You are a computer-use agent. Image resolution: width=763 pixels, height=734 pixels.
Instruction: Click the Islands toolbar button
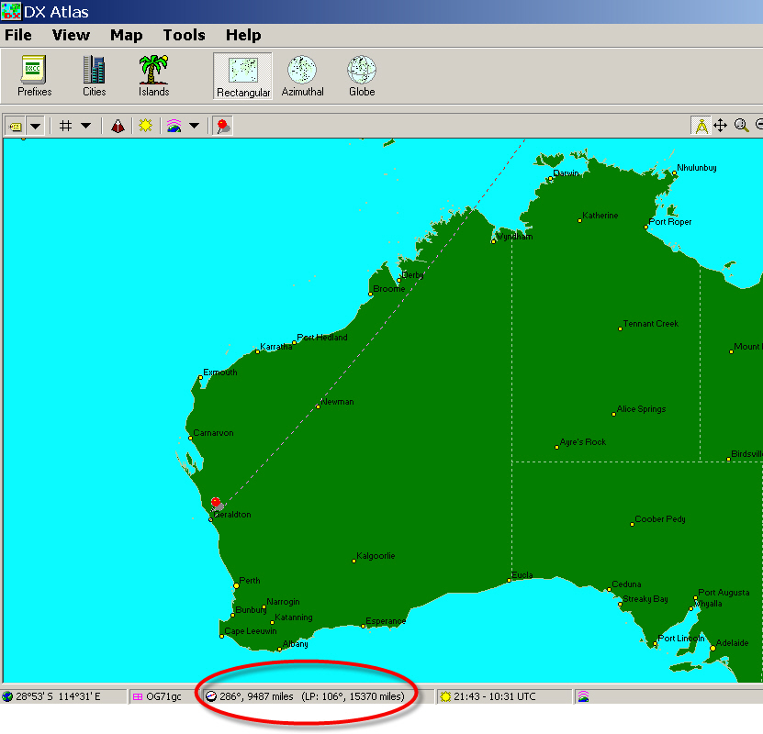click(x=152, y=73)
